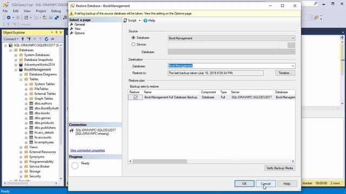
Task: Select the Device source radio button
Action: click(x=134, y=44)
